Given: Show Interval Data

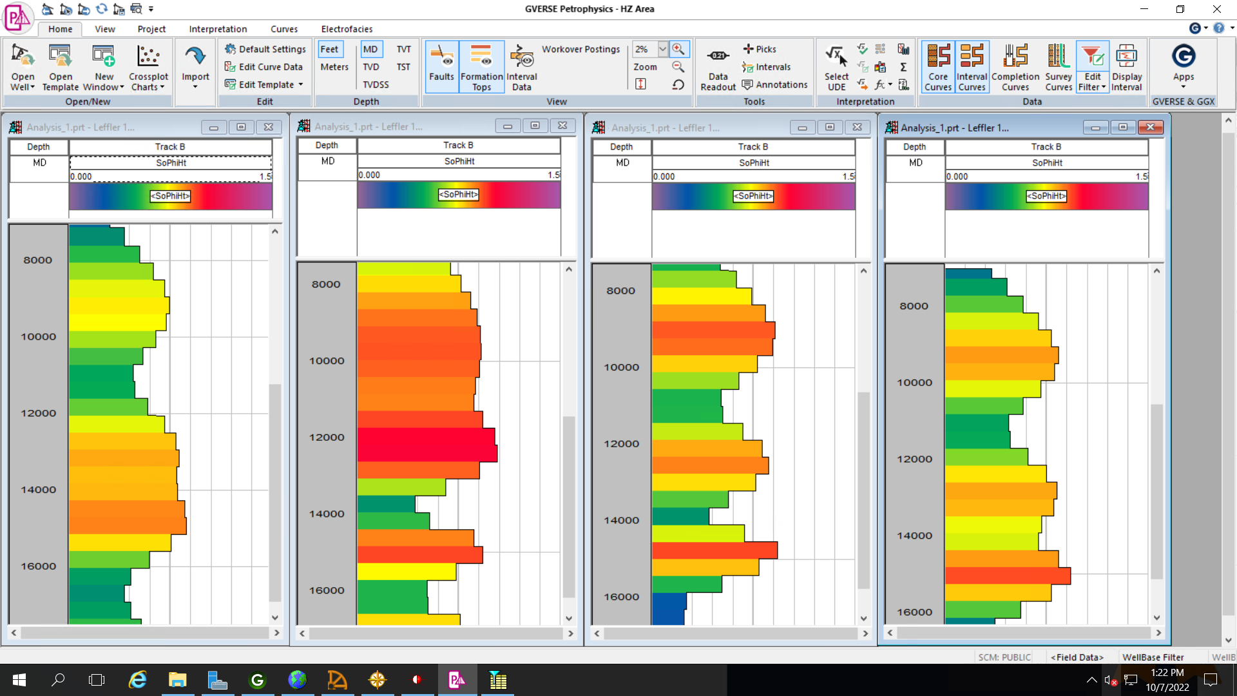Looking at the screenshot, I should (522, 67).
